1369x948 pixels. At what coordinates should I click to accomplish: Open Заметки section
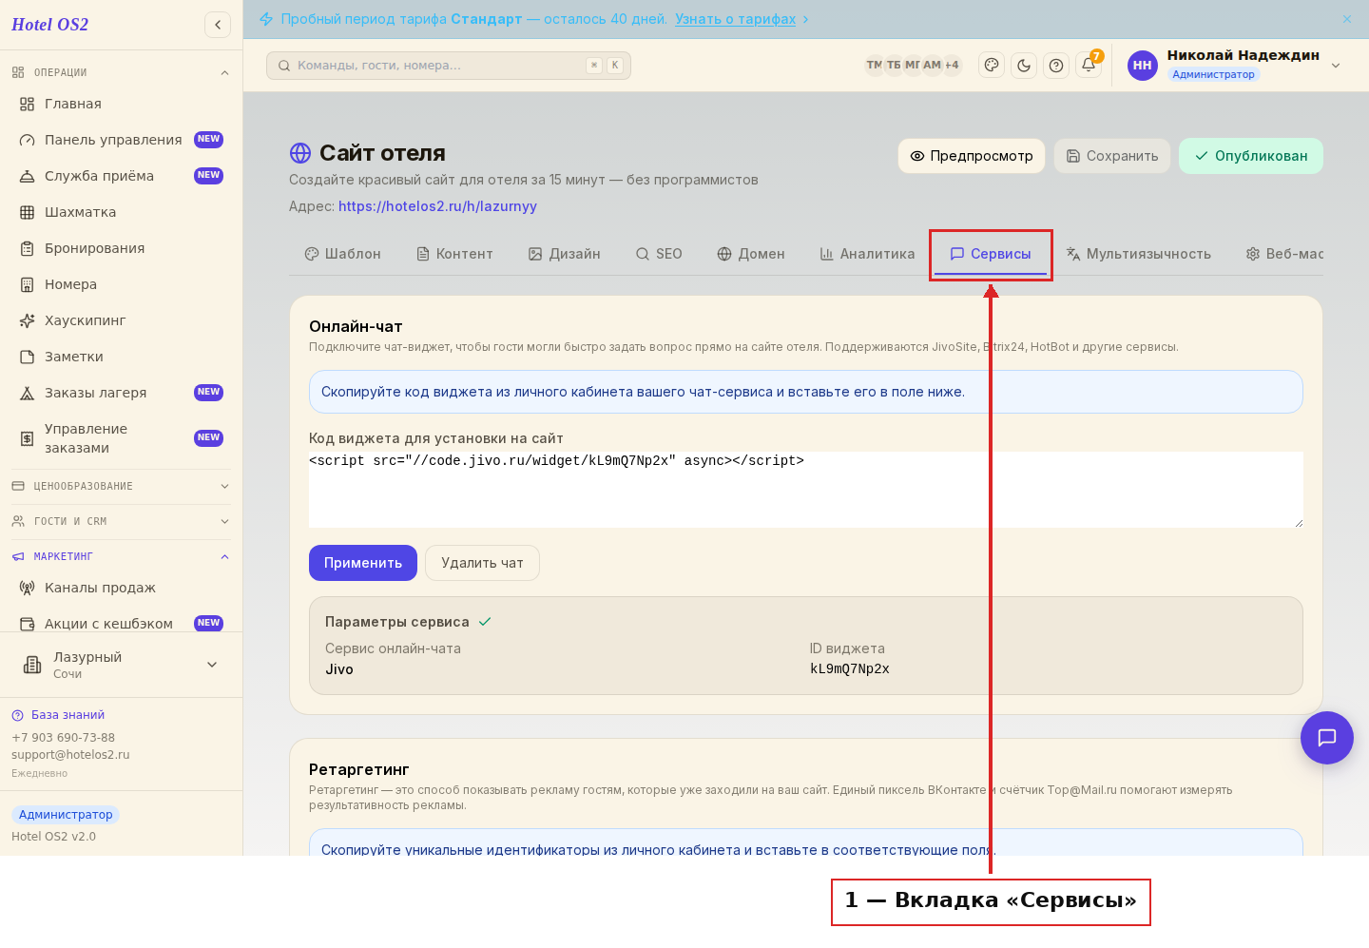(121, 357)
